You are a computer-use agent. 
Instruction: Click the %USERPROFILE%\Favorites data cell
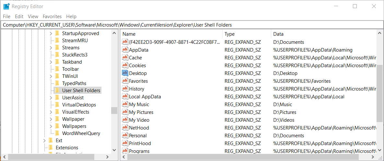tap(302, 81)
